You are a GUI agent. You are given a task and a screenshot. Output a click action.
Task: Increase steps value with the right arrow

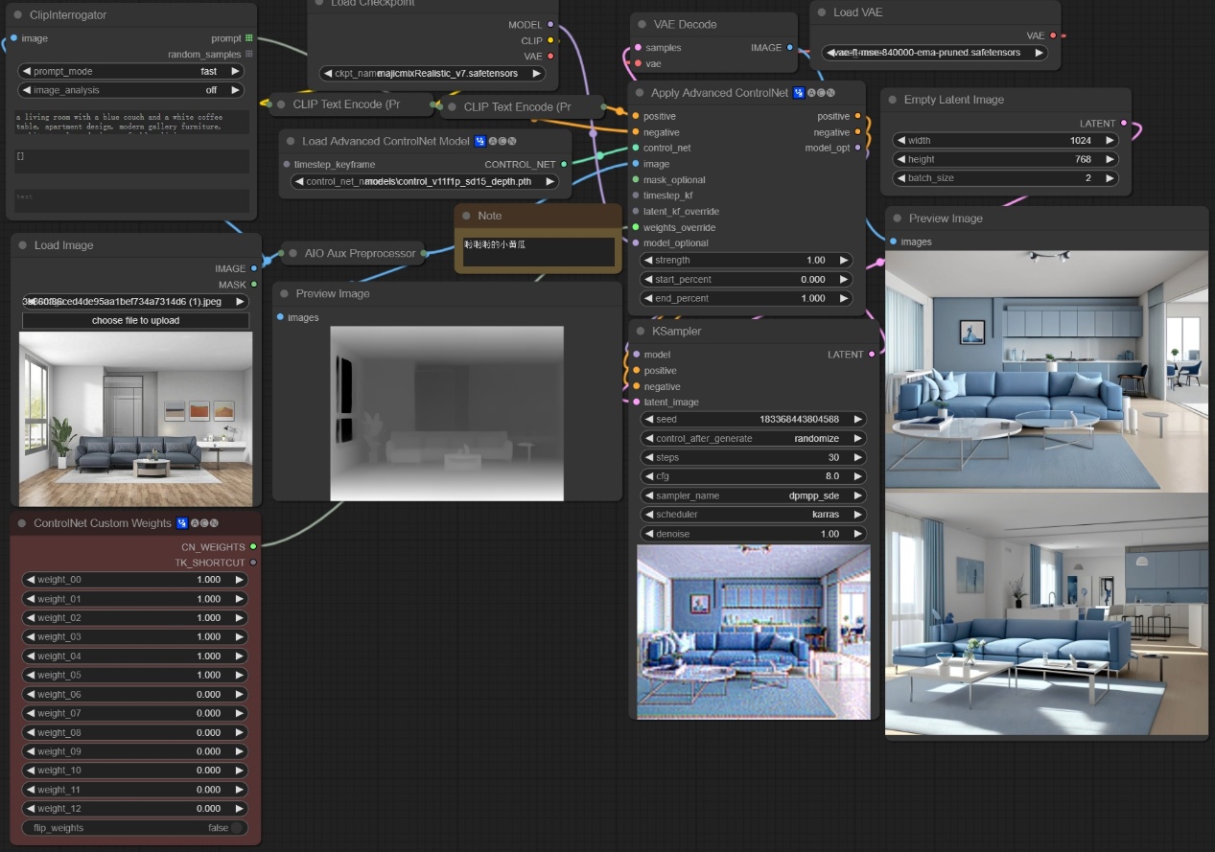point(857,457)
